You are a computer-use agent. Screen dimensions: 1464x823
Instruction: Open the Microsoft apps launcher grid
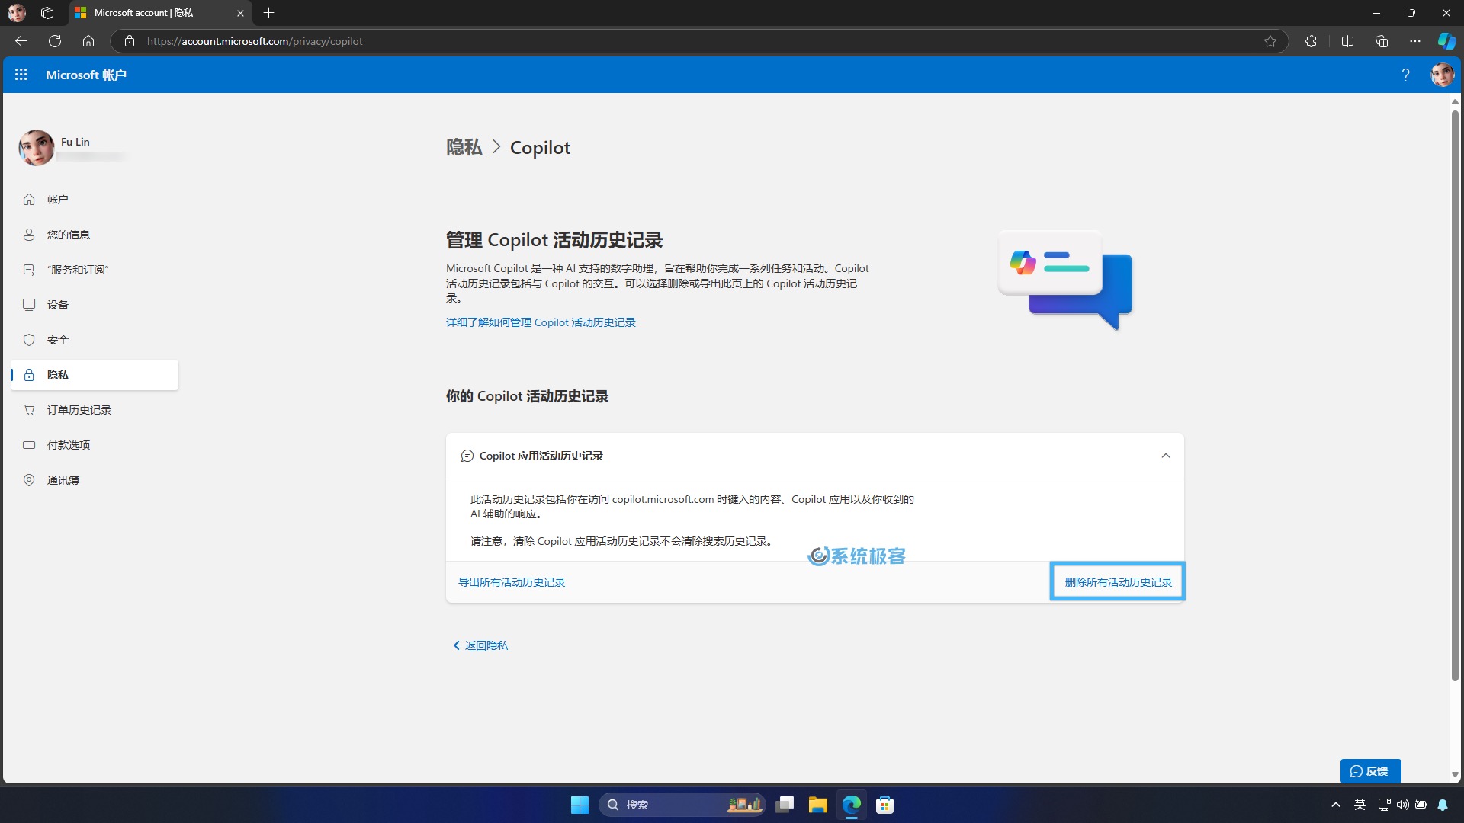21,75
